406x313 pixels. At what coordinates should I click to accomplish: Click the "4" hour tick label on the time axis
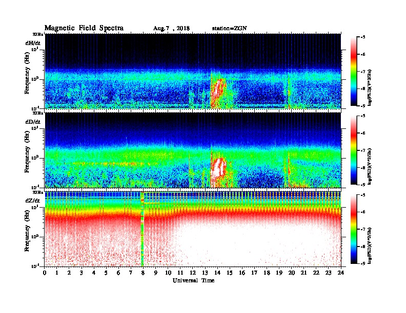(x=94, y=273)
